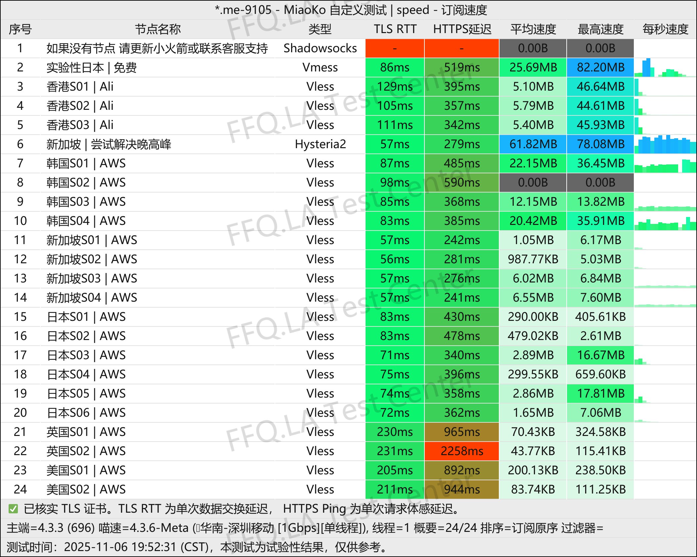This screenshot has width=697, height=557.
Task: Click the 965ms HTTPS delay cell
Action: tap(462, 432)
